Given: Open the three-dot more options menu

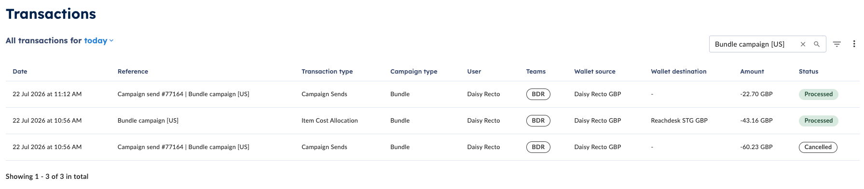Looking at the screenshot, I should tap(854, 44).
